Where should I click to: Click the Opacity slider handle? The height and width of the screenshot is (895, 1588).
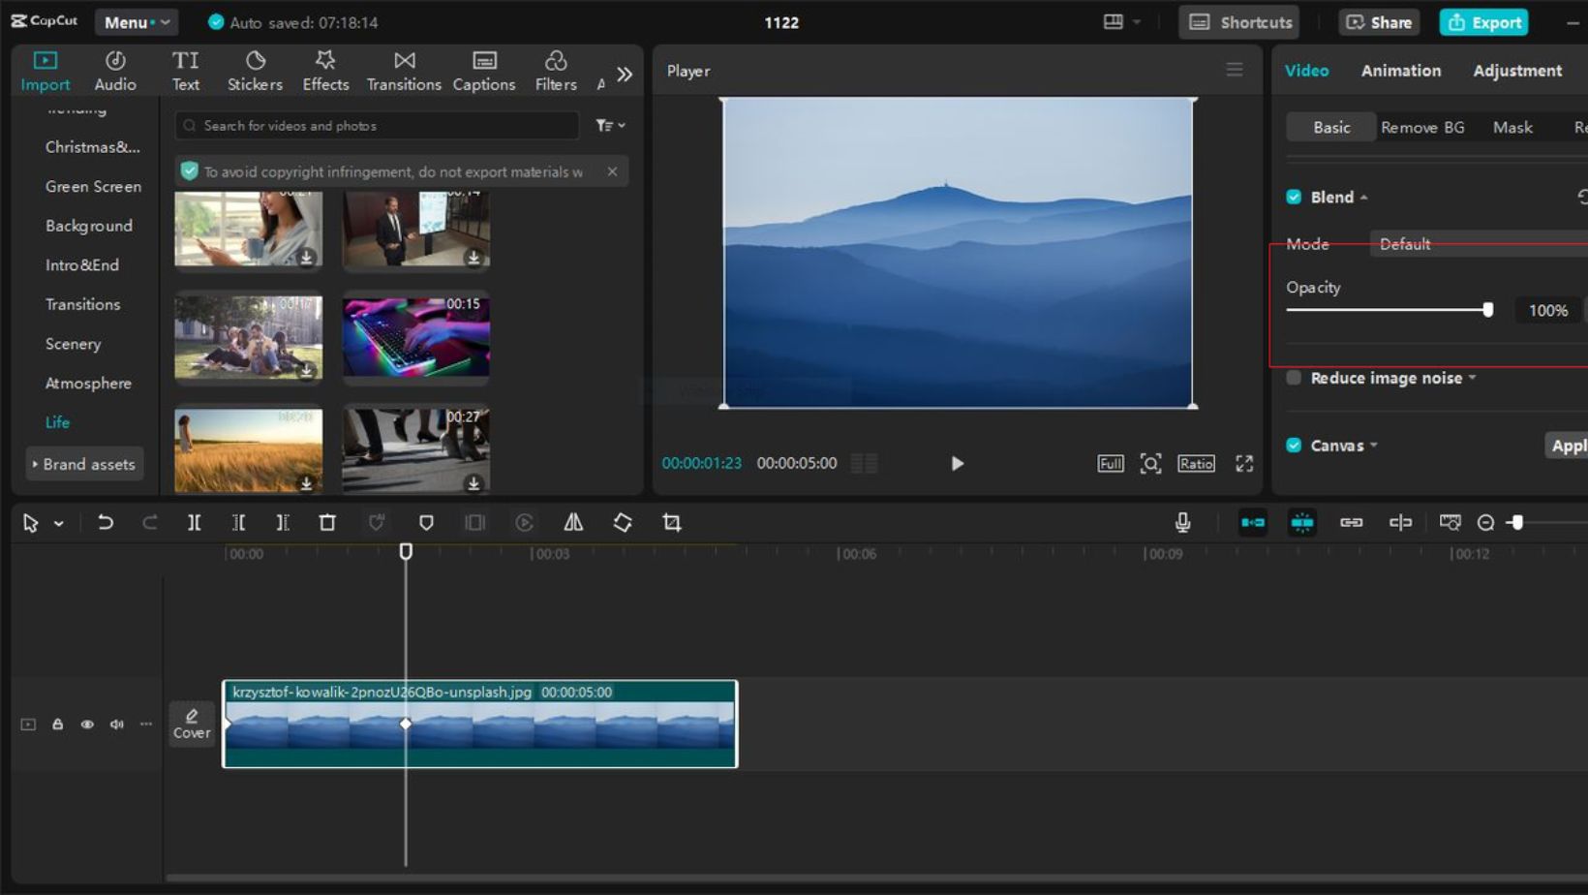[1487, 310]
